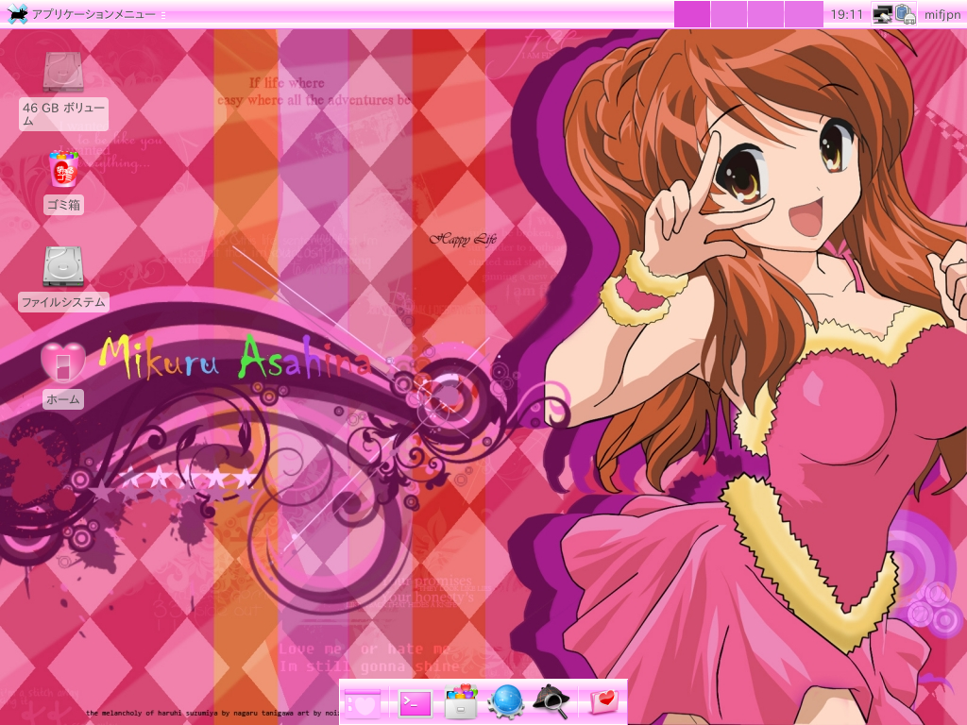
Task: Switch to the third workspace
Action: 766,13
